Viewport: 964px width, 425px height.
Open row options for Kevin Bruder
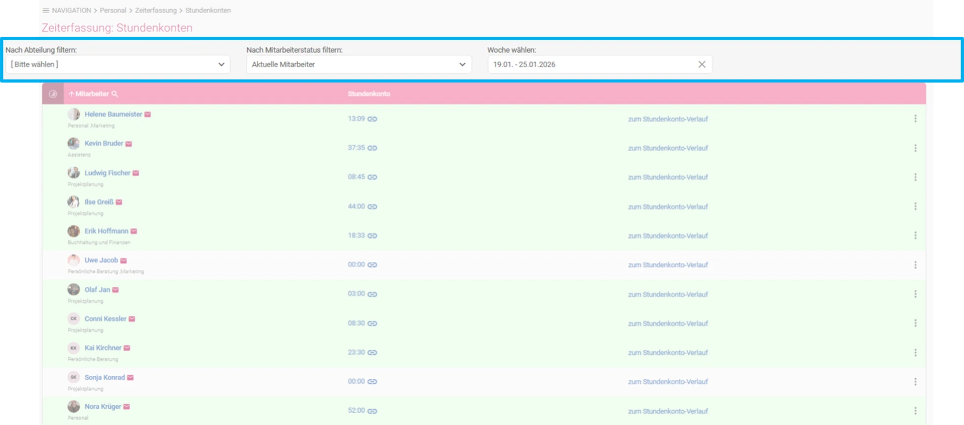click(x=915, y=148)
